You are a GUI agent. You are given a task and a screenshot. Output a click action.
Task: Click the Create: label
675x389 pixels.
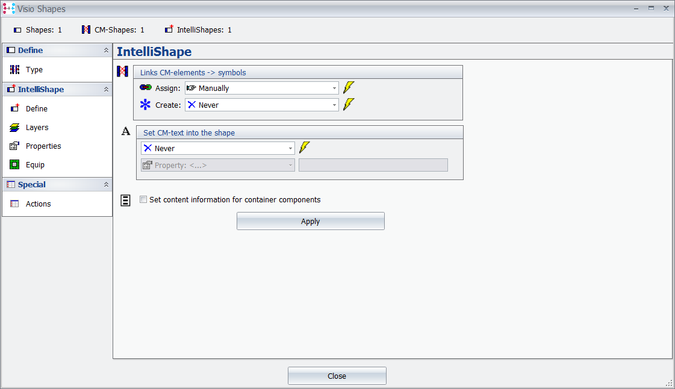[x=168, y=105]
